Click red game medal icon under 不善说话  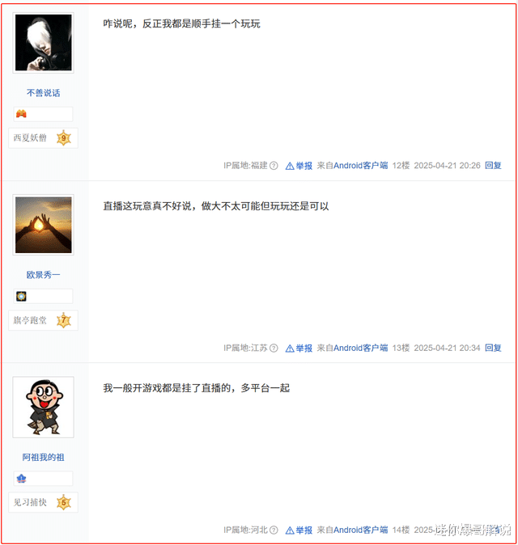point(21,114)
